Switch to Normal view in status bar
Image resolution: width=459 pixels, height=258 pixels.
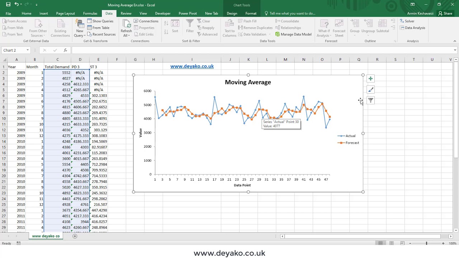(380, 243)
